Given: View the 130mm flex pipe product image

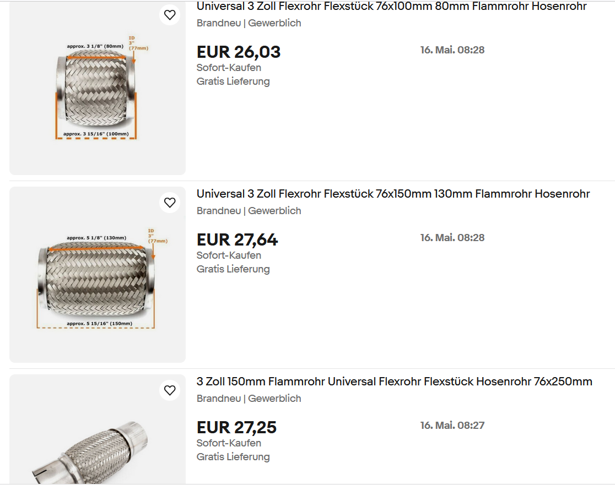Looking at the screenshot, I should point(98,275).
